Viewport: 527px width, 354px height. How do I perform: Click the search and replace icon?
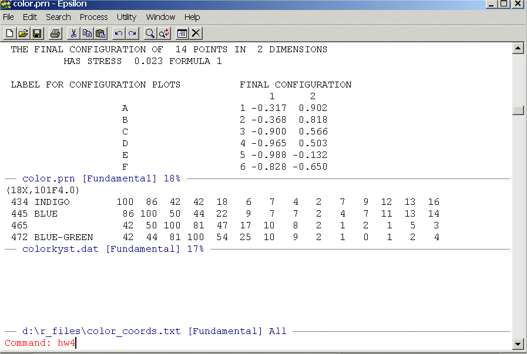click(164, 33)
